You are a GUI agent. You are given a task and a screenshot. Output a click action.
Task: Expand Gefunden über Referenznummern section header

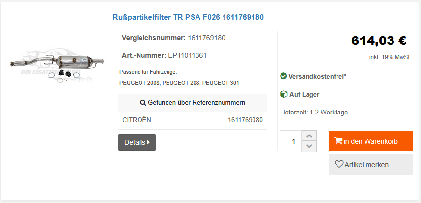point(193,102)
